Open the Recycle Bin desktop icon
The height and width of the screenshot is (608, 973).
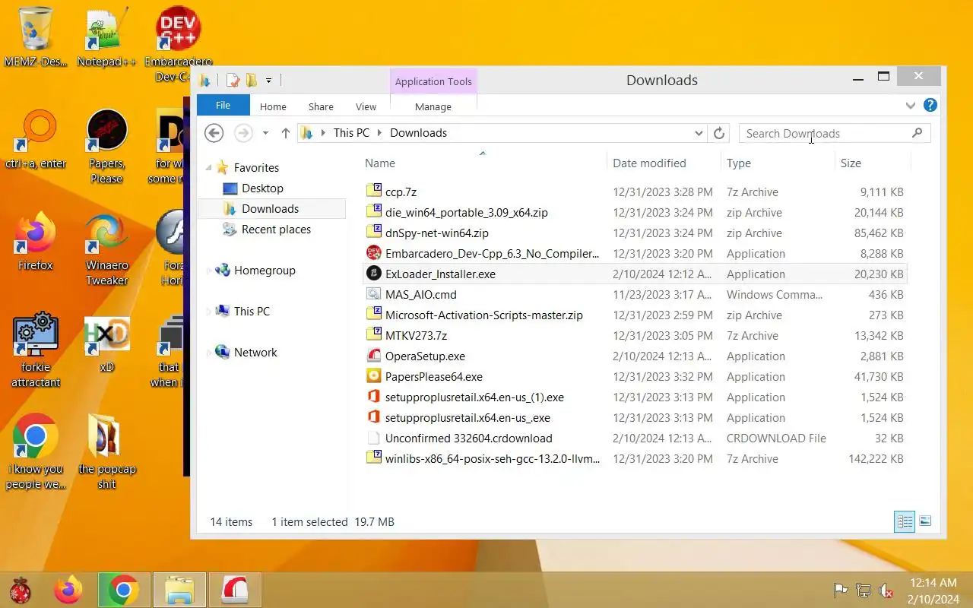[35, 36]
